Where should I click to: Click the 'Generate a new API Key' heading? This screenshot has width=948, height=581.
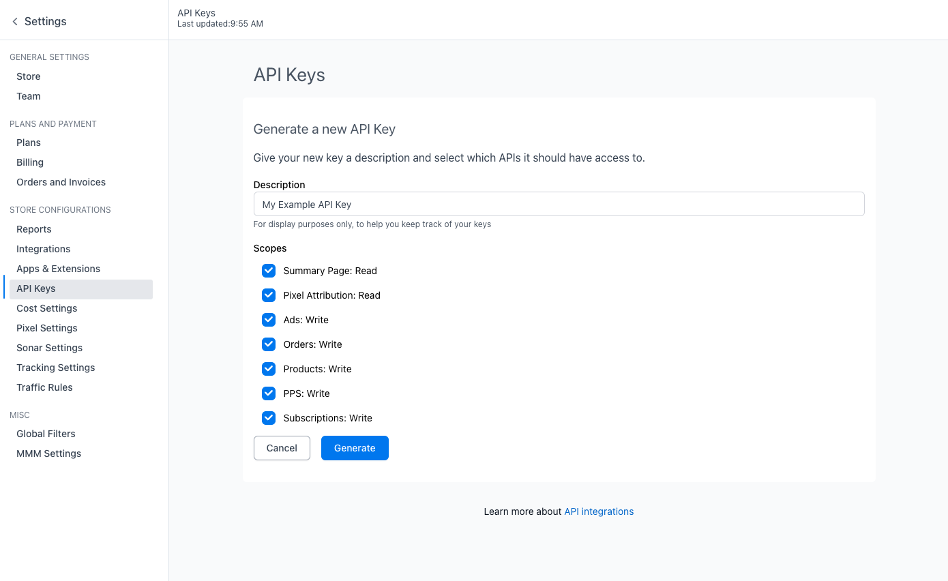(325, 129)
